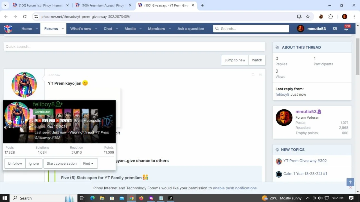
Task: Go back with the browser back arrow
Action: (x=6, y=17)
